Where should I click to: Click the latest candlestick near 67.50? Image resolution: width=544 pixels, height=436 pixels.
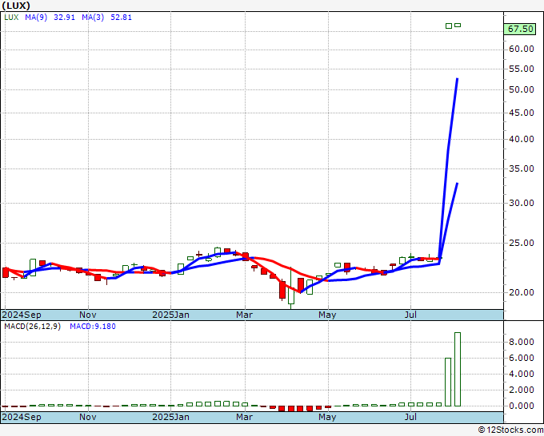(x=458, y=25)
